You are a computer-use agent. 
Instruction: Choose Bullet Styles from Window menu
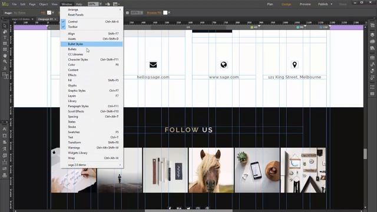click(x=92, y=44)
